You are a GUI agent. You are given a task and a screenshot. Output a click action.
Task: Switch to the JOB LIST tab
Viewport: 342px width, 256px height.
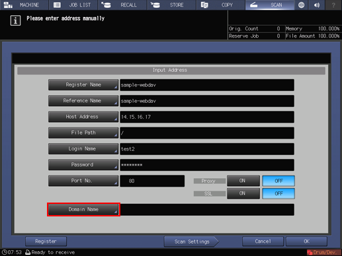tap(73, 5)
